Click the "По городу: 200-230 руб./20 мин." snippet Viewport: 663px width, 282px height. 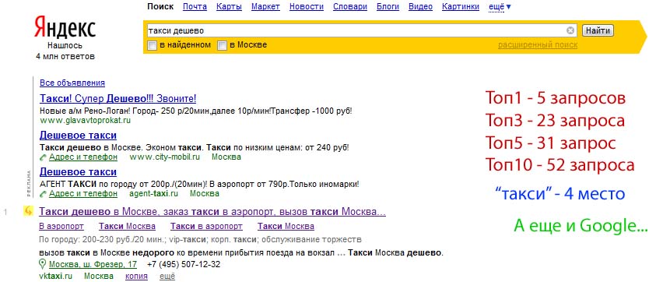(200, 240)
